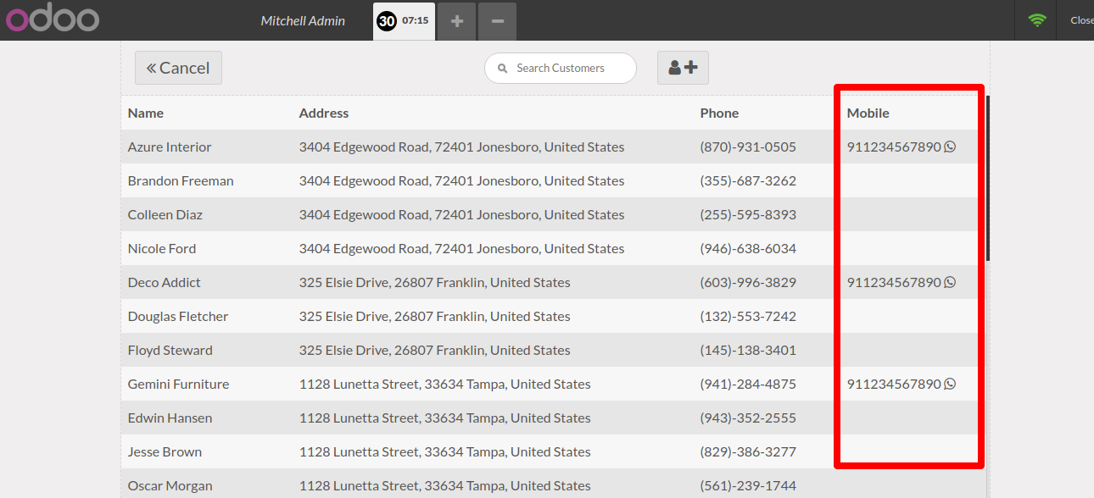Screen dimensions: 1094x498
Task: Choose Oscar Morgan from the list
Action: tap(553, 484)
